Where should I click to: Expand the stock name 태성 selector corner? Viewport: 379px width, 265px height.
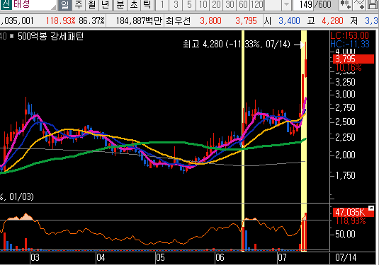[54, 7]
